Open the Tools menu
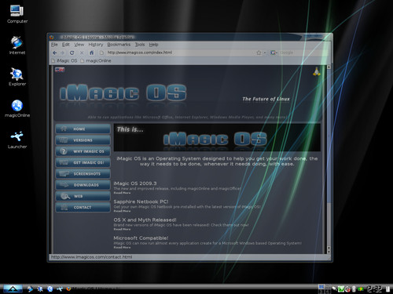The height and width of the screenshot is (294, 393). tap(140, 45)
